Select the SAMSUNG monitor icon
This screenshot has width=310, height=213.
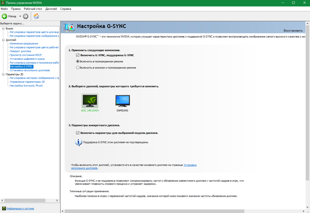pyautogui.click(x=122, y=101)
